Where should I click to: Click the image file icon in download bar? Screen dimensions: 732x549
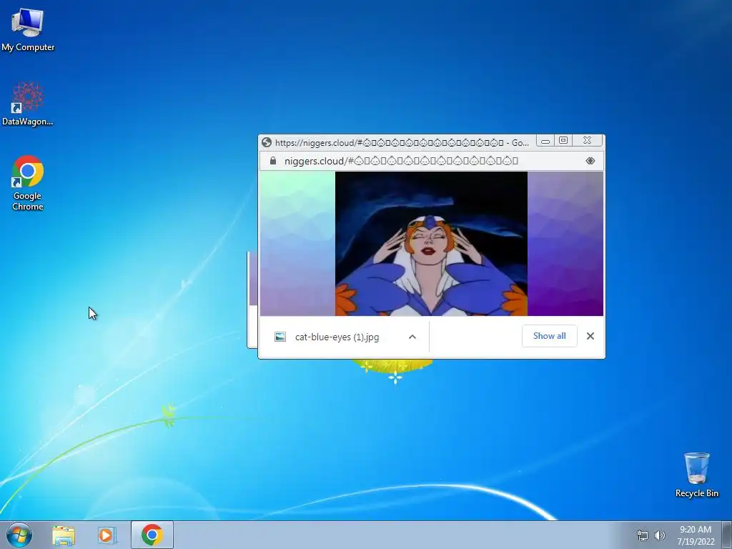pyautogui.click(x=280, y=337)
